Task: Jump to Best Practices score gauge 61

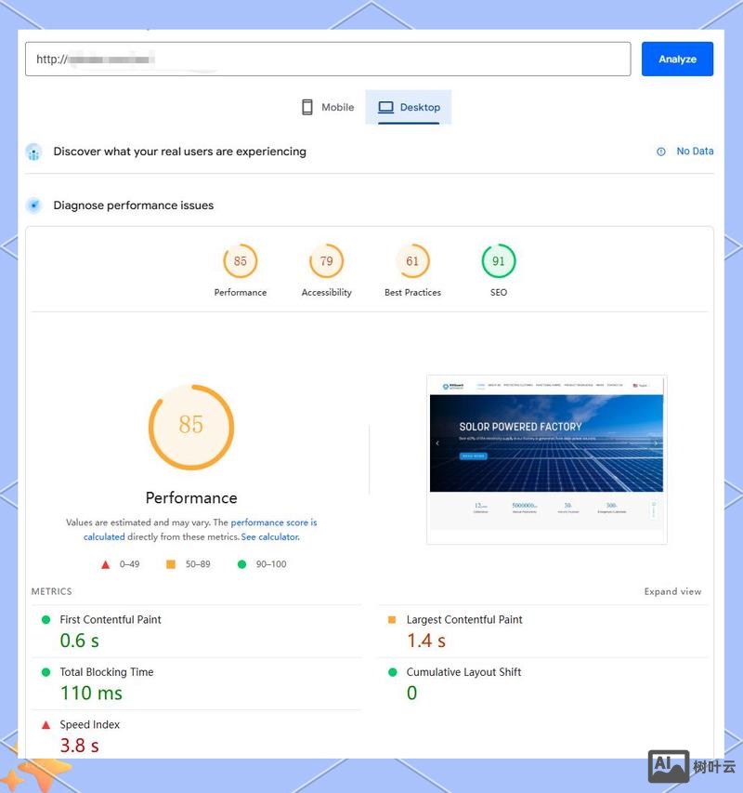Action: (x=412, y=261)
